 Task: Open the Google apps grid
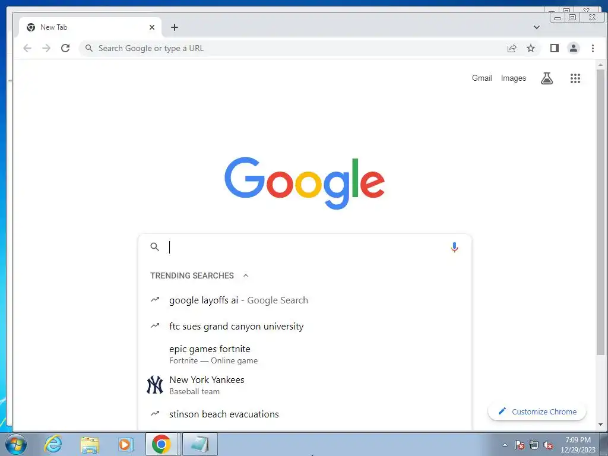click(575, 78)
